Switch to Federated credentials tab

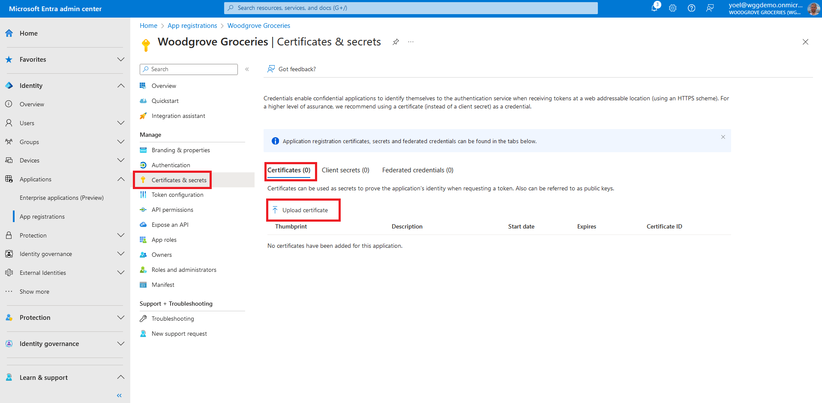[x=417, y=170]
